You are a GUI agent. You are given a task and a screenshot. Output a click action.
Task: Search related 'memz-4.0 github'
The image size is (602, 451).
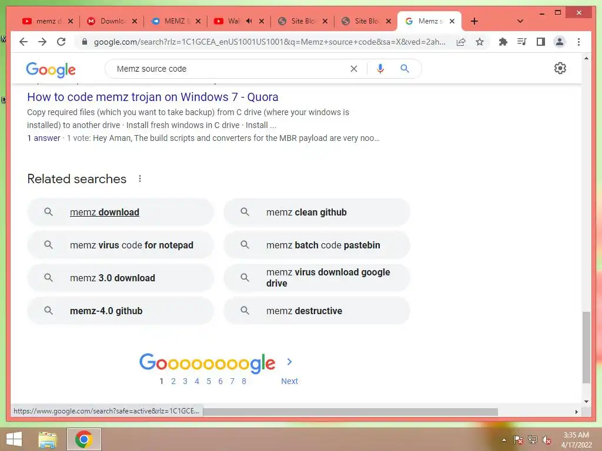click(120, 311)
